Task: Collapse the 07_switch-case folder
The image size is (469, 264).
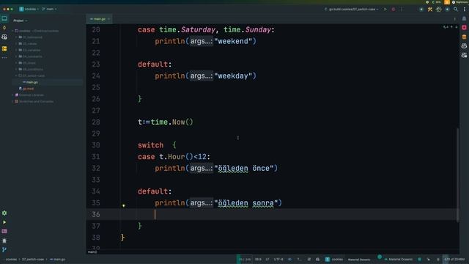Action: click(16, 76)
